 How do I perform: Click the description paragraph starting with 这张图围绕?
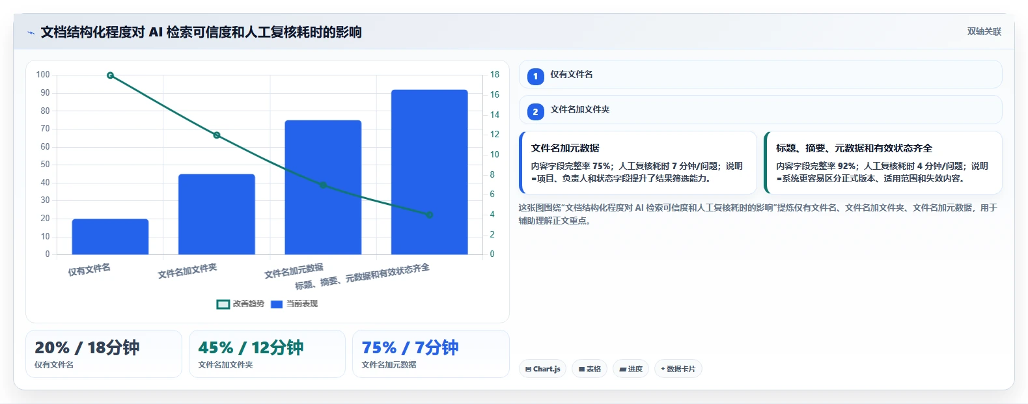[758, 214]
